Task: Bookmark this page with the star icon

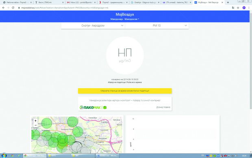Action: pyautogui.click(x=238, y=8)
